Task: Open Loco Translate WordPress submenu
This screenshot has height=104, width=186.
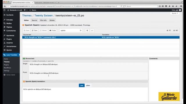Action: (7, 68)
